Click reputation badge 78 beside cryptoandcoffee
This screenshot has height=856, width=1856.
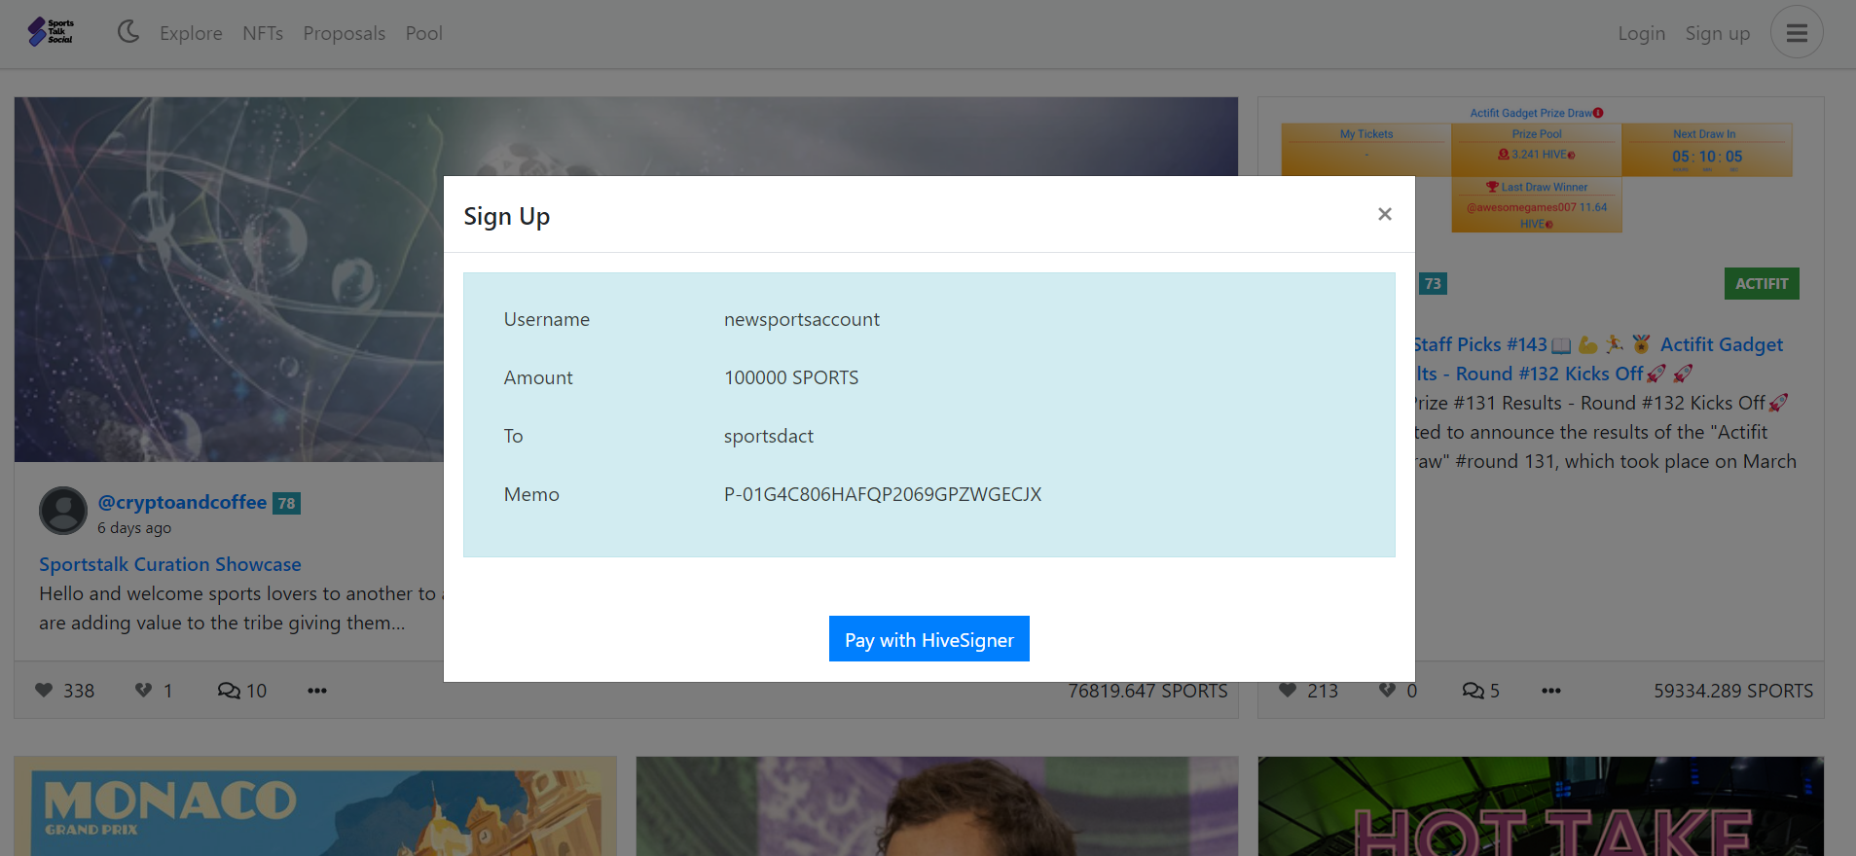tap(286, 503)
